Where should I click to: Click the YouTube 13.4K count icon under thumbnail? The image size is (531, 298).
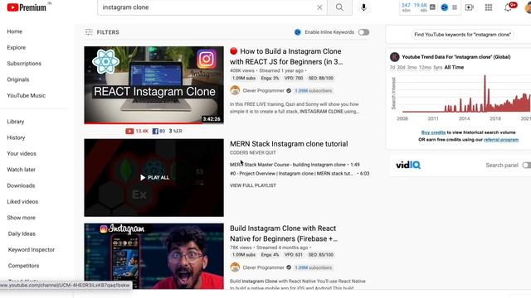[129, 131]
